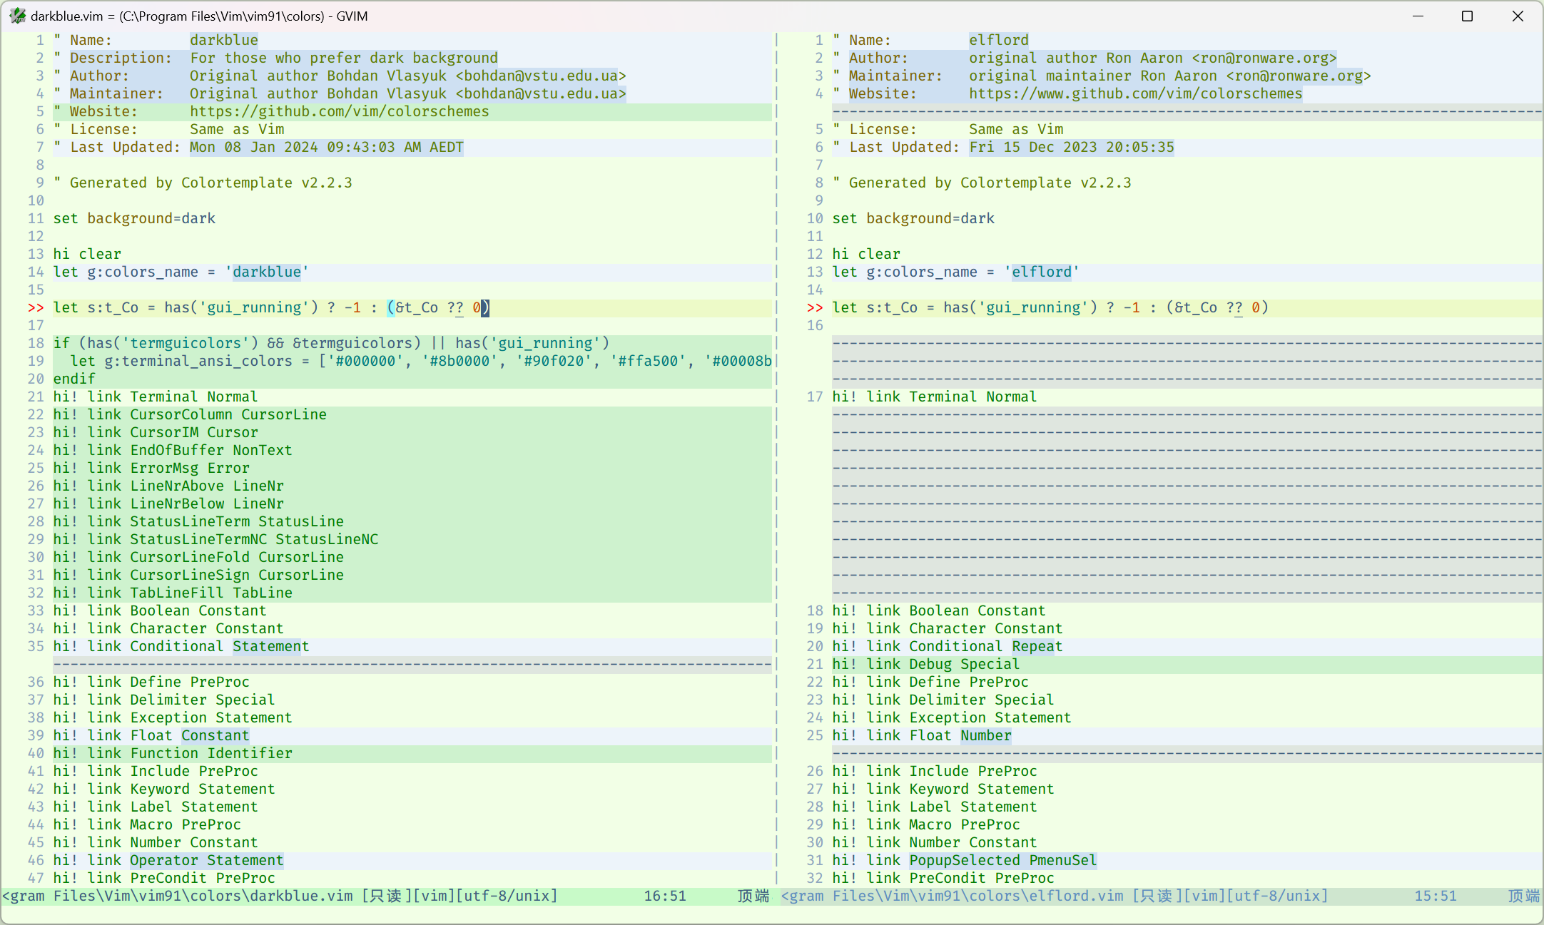The width and height of the screenshot is (1544, 925).
Task: Click the 'elflord' string on right line 13
Action: point(1042,272)
